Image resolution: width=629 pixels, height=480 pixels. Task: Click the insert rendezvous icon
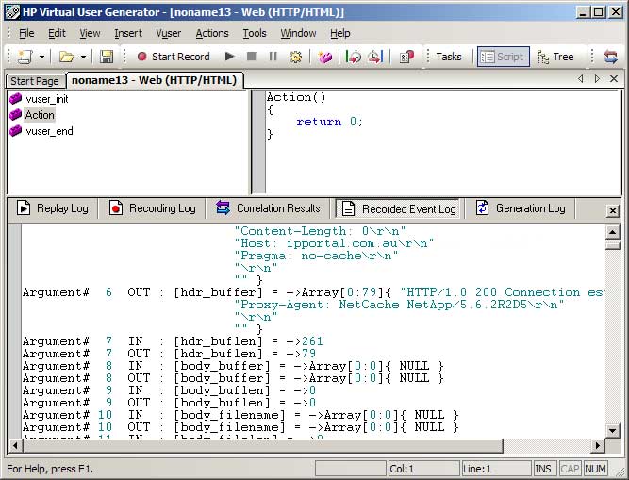tap(406, 57)
